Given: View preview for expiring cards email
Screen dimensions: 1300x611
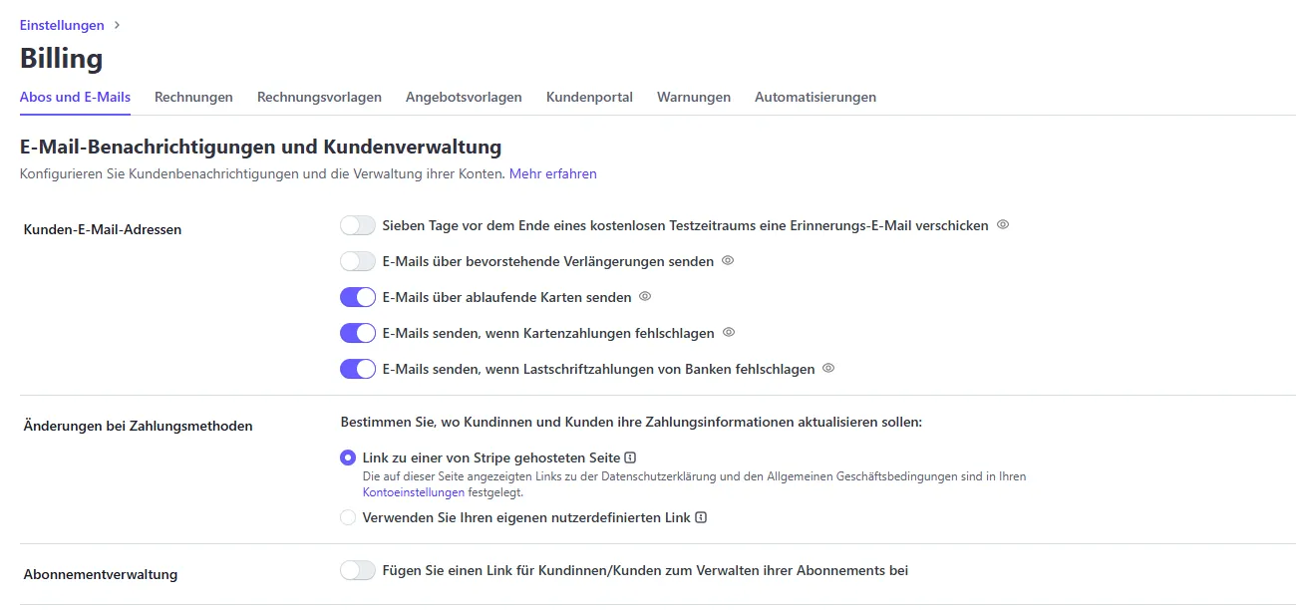Looking at the screenshot, I should [x=644, y=296].
